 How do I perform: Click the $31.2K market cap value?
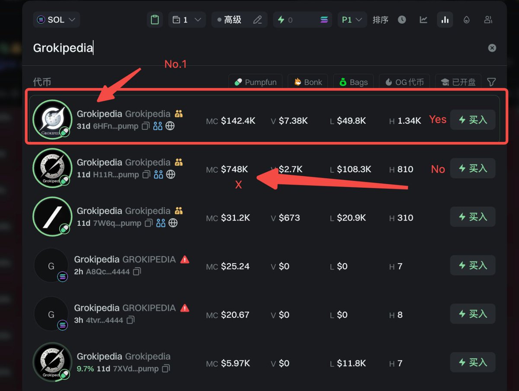click(236, 218)
